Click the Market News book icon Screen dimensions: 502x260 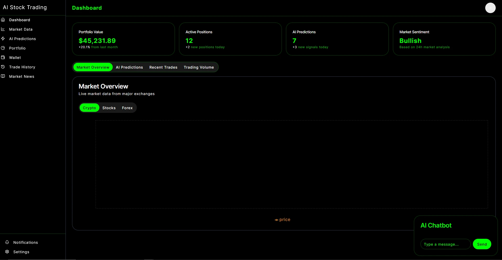[3, 76]
